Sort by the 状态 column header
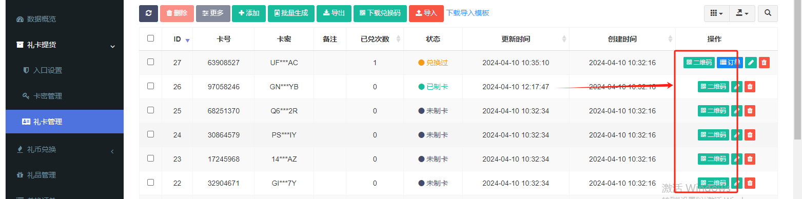Image resolution: width=802 pixels, height=199 pixels. coord(433,39)
